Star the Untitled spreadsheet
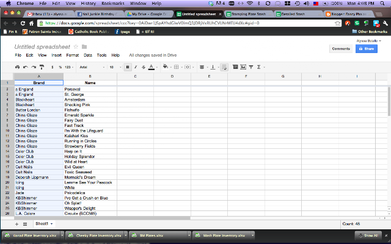This screenshot has height=244, width=391. 76,47
